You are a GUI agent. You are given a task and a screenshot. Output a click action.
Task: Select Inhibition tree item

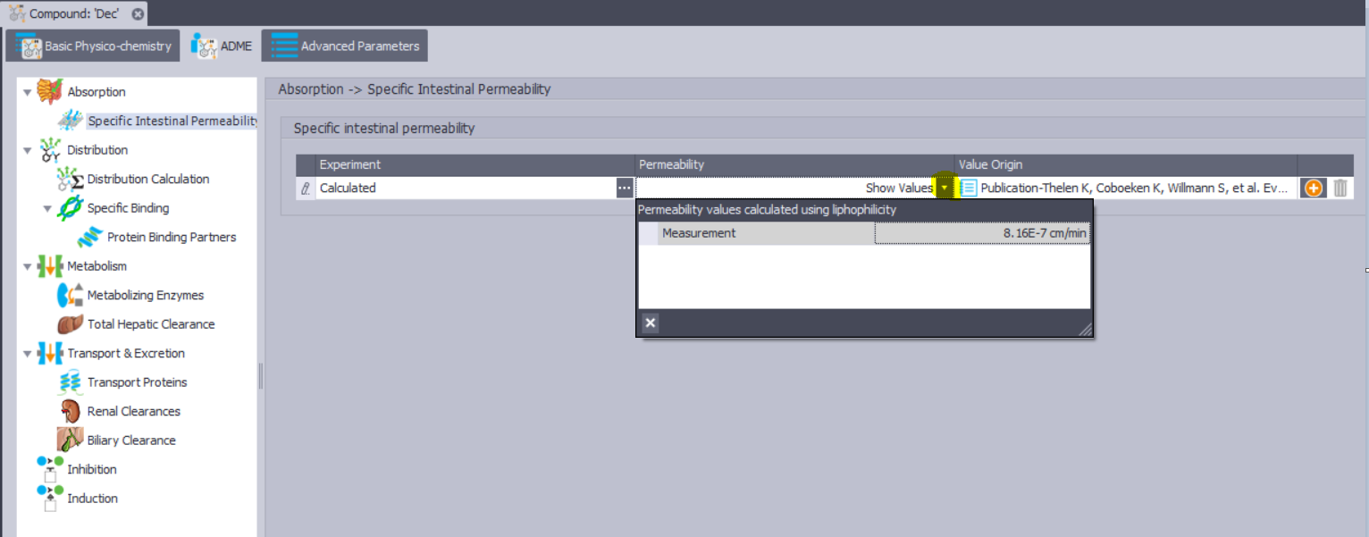coord(92,469)
